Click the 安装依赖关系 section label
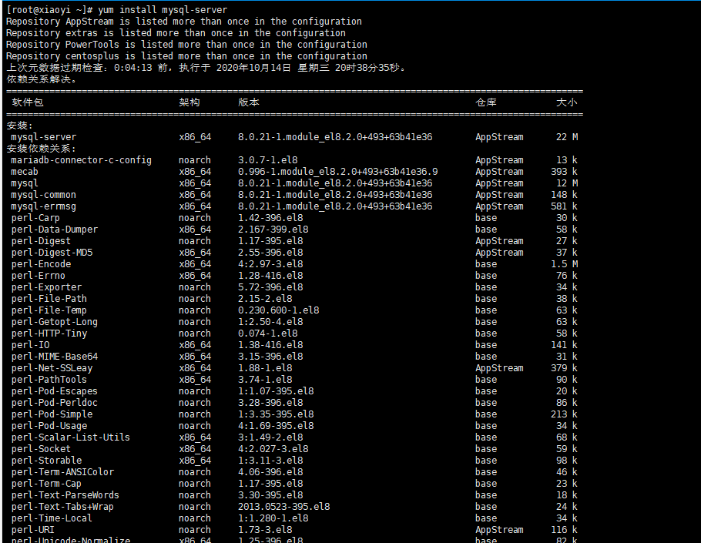The width and height of the screenshot is (701, 543). [x=42, y=149]
